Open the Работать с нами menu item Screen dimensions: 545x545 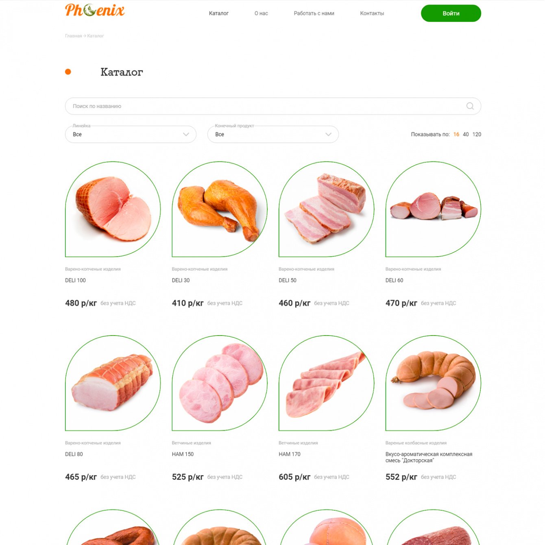click(x=314, y=13)
